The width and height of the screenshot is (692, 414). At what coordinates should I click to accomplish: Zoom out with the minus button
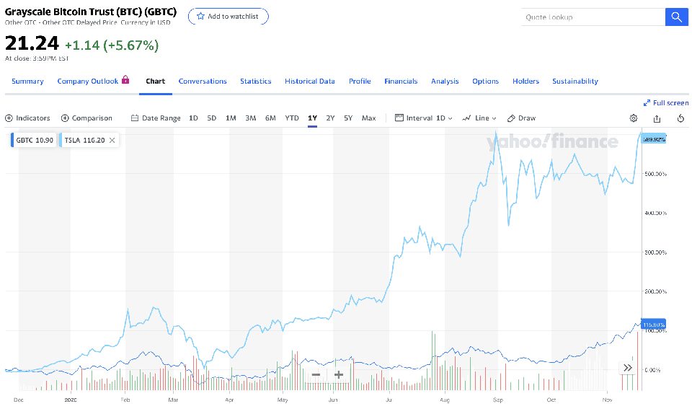click(316, 374)
